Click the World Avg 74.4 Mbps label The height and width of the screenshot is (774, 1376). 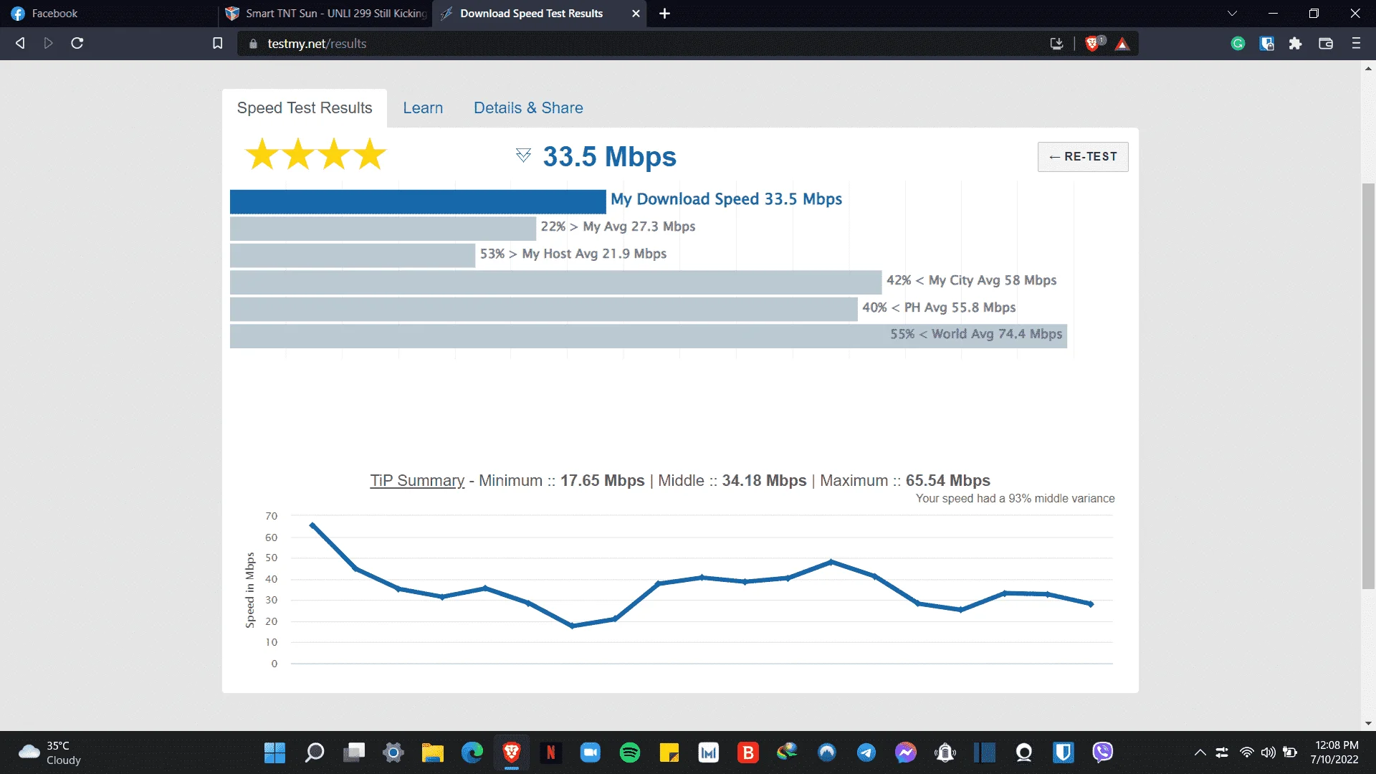[976, 334]
